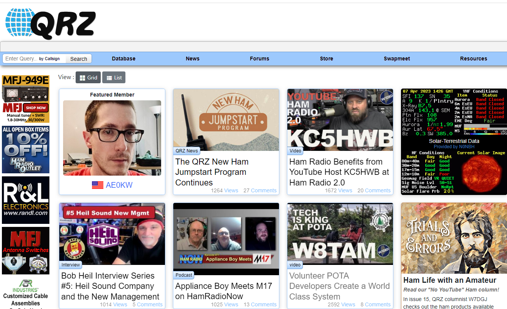Click the US flag icon beside AE0KW
The width and height of the screenshot is (507, 309).
[98, 185]
